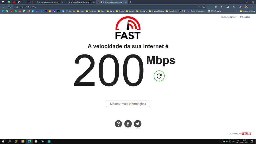The width and height of the screenshot is (256, 144).
Task: Show hidden system tray icons
Action: pos(220,141)
